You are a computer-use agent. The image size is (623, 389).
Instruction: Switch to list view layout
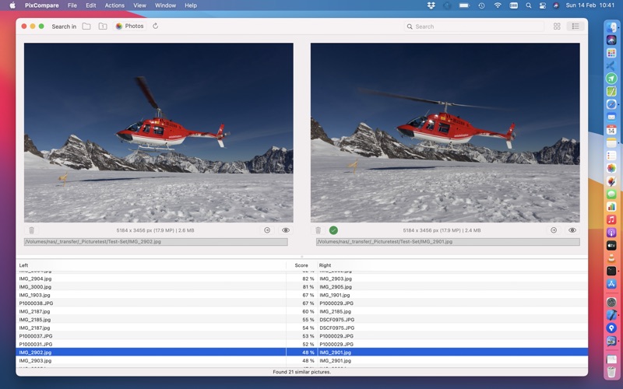pyautogui.click(x=575, y=26)
